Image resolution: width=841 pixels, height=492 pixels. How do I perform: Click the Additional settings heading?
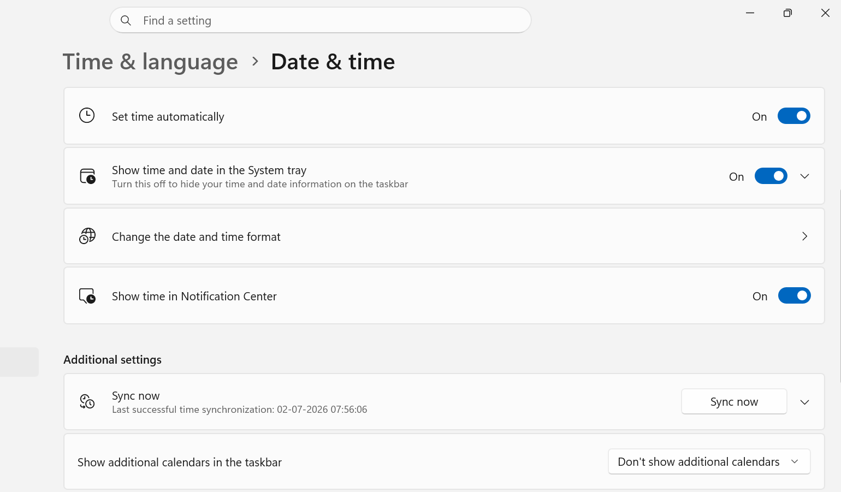112,359
